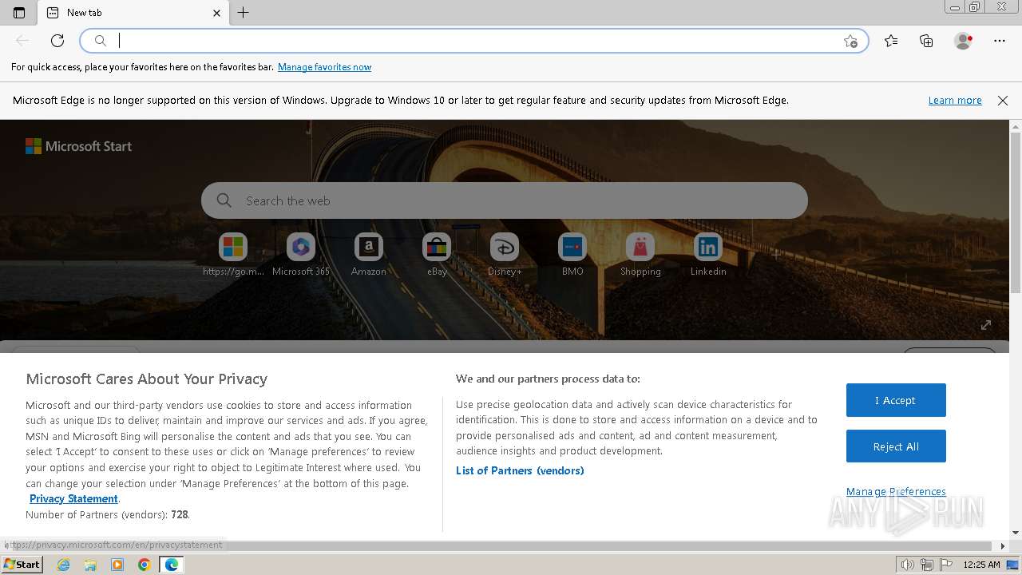Open the BMO quick link
The image size is (1022, 575).
point(572,255)
